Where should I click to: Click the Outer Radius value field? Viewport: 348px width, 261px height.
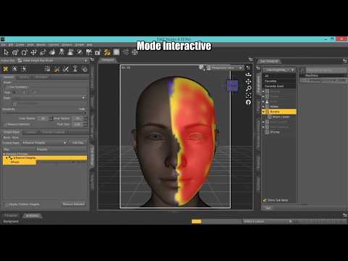(43, 118)
